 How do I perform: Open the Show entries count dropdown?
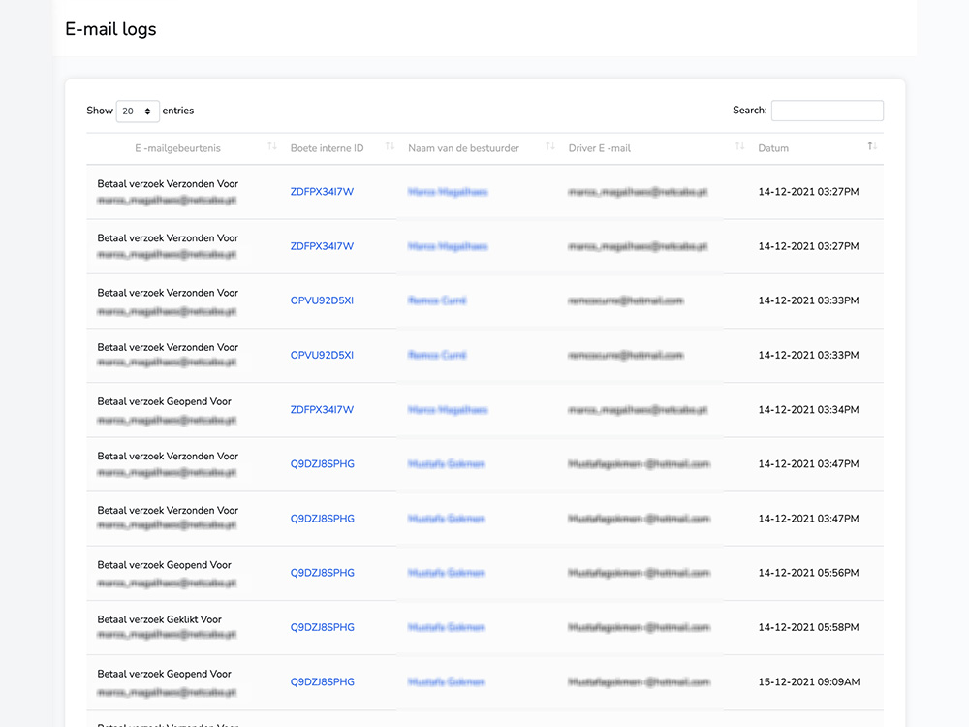[x=138, y=111]
